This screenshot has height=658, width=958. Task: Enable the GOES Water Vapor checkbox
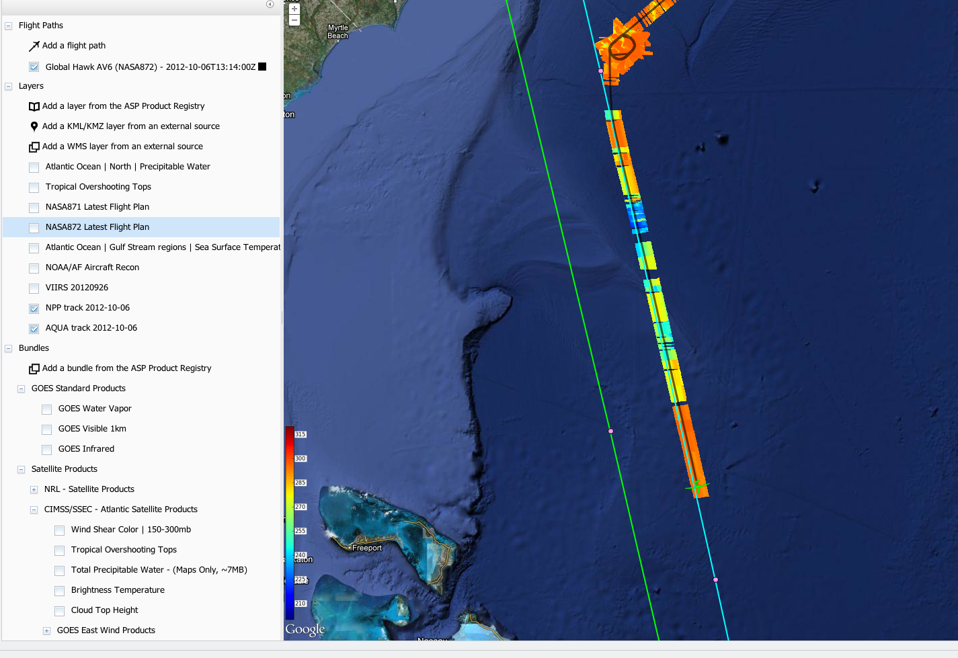(47, 409)
